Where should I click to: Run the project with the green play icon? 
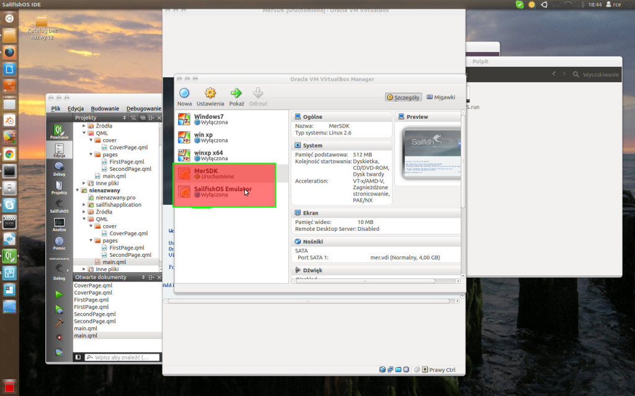click(59, 295)
